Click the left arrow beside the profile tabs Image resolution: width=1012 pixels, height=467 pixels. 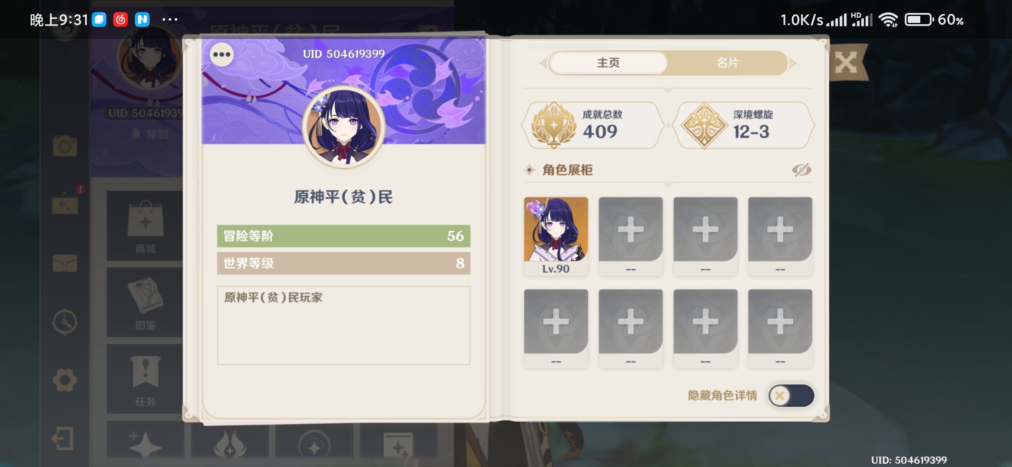(543, 64)
